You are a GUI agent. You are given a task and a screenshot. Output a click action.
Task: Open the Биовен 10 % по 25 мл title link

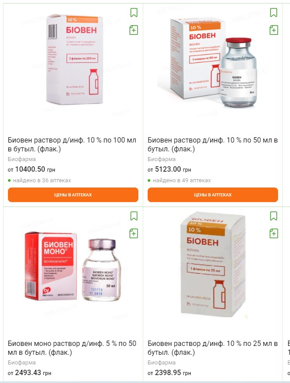[213, 348]
